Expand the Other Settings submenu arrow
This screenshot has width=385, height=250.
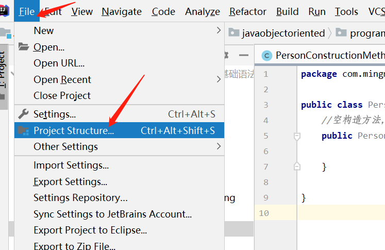[219, 146]
